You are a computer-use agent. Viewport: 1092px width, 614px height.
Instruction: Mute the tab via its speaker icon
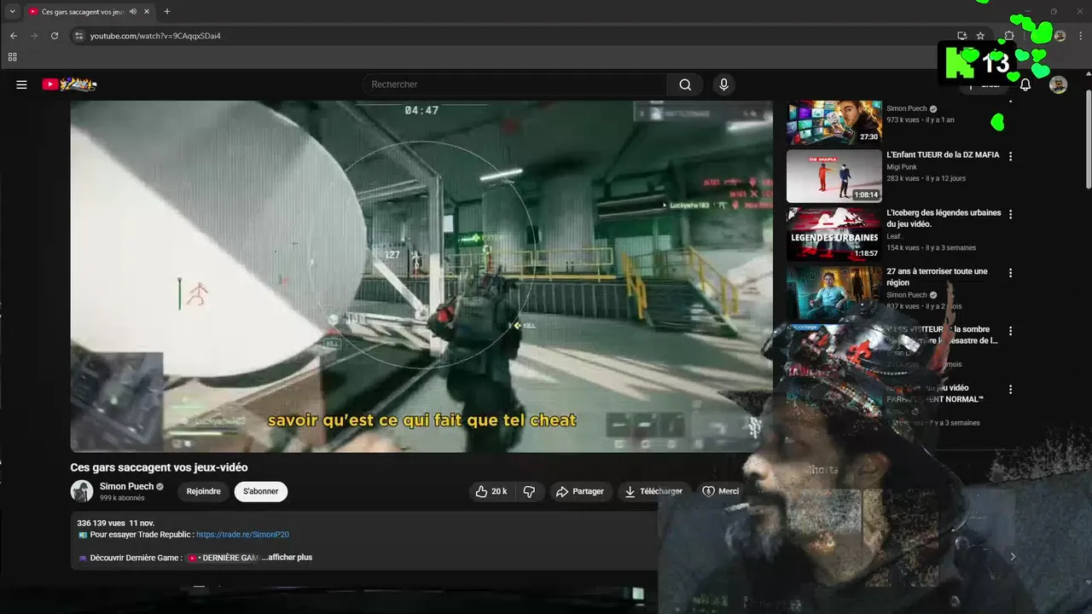pyautogui.click(x=132, y=11)
